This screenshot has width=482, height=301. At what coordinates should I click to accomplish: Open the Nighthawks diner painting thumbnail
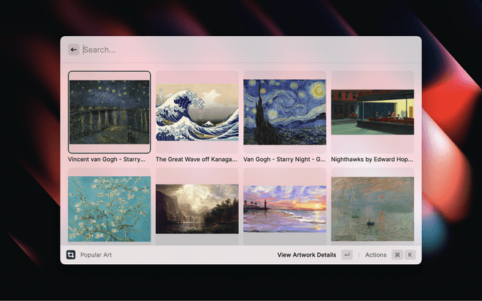click(x=372, y=112)
